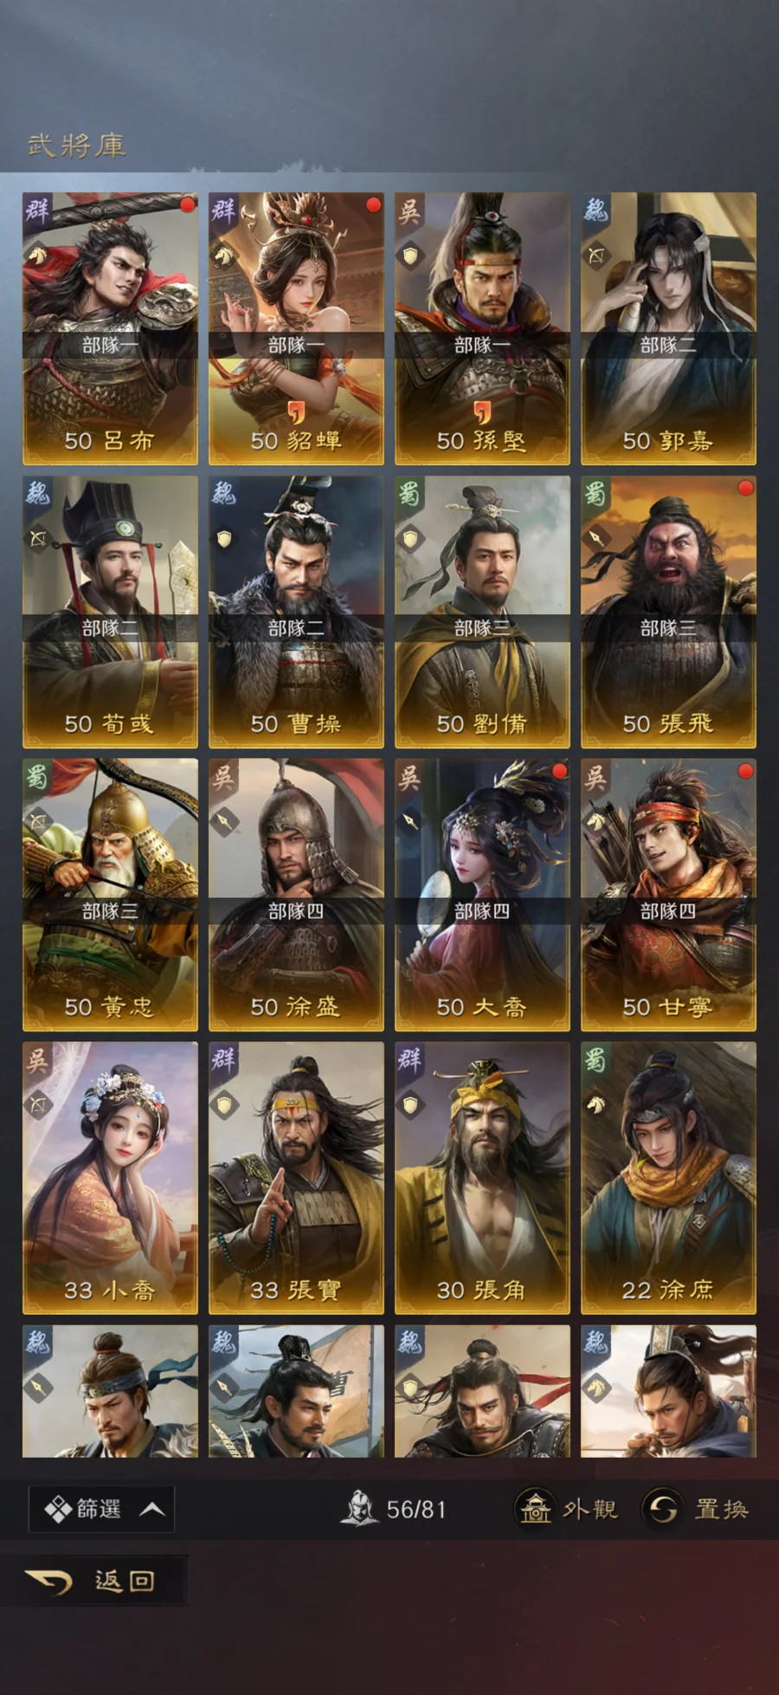This screenshot has height=1695, width=779.
Task: Click the general count icon beside 56/81
Action: tap(360, 1508)
